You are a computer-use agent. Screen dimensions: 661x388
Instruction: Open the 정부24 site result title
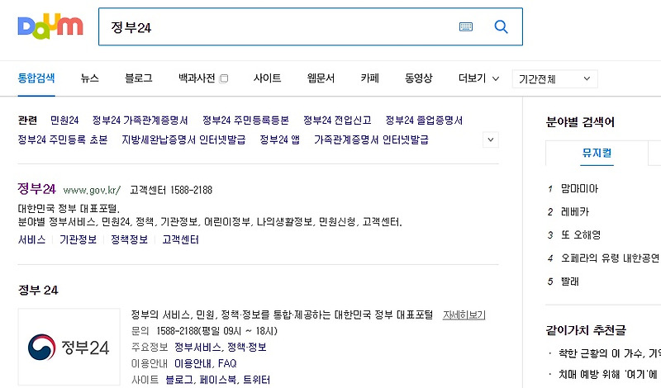tap(36, 189)
